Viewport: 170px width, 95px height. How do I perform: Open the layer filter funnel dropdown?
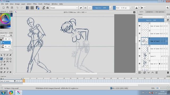(167, 17)
